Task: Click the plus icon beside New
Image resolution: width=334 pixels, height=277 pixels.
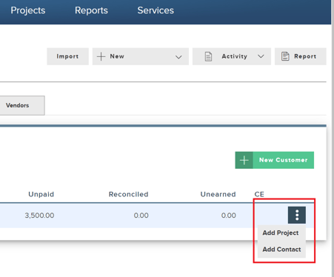Action: [x=101, y=56]
